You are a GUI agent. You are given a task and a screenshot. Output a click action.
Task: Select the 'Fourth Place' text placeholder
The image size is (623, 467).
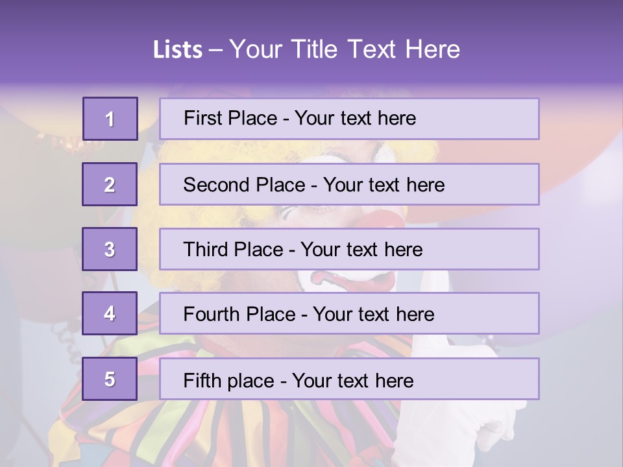pyautogui.click(x=349, y=313)
